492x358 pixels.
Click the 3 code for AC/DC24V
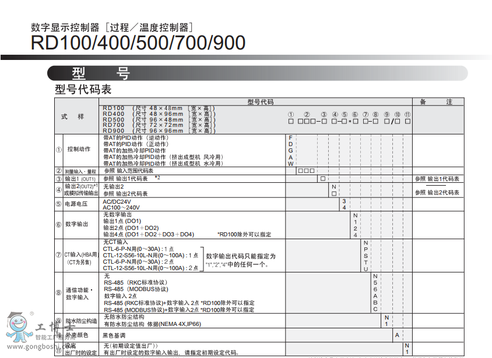tap(343, 201)
